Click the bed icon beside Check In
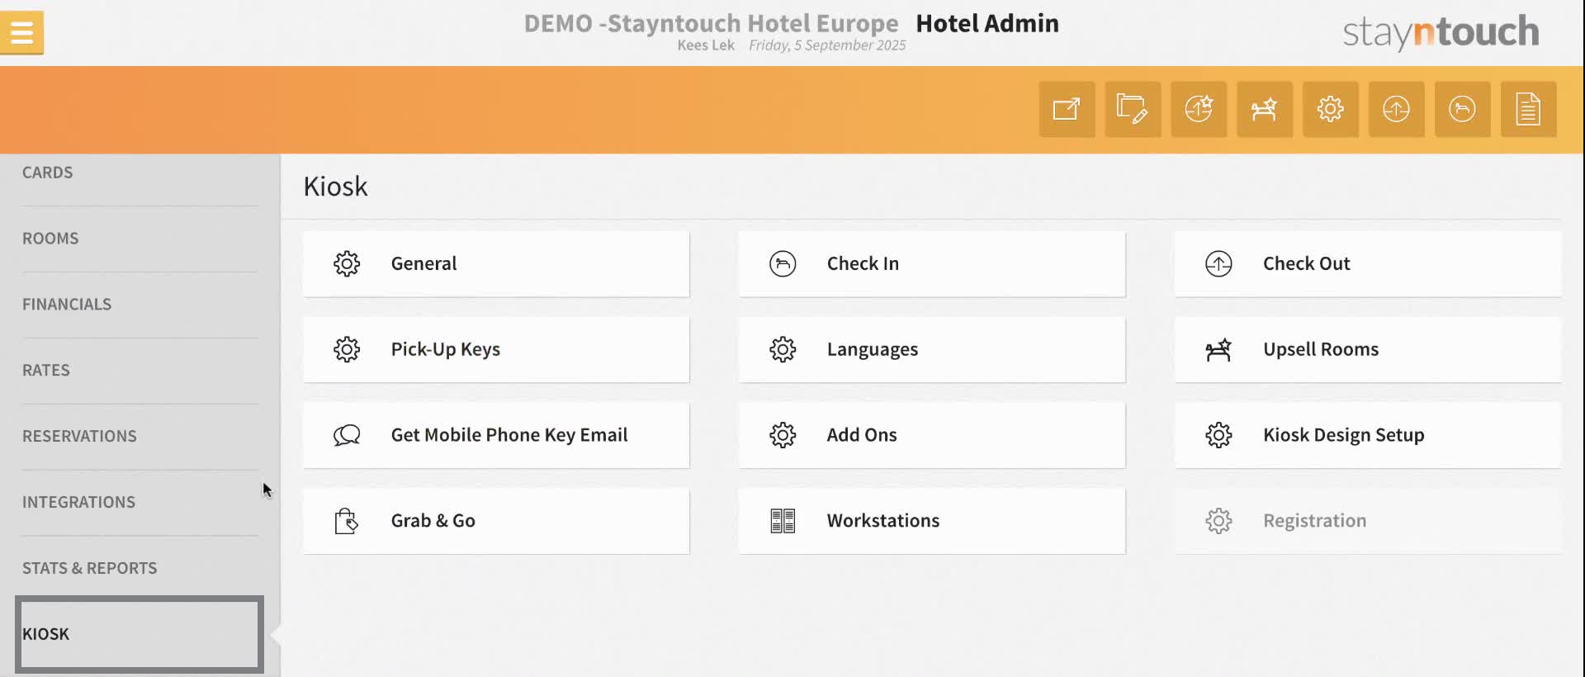This screenshot has height=677, width=1585. (783, 263)
